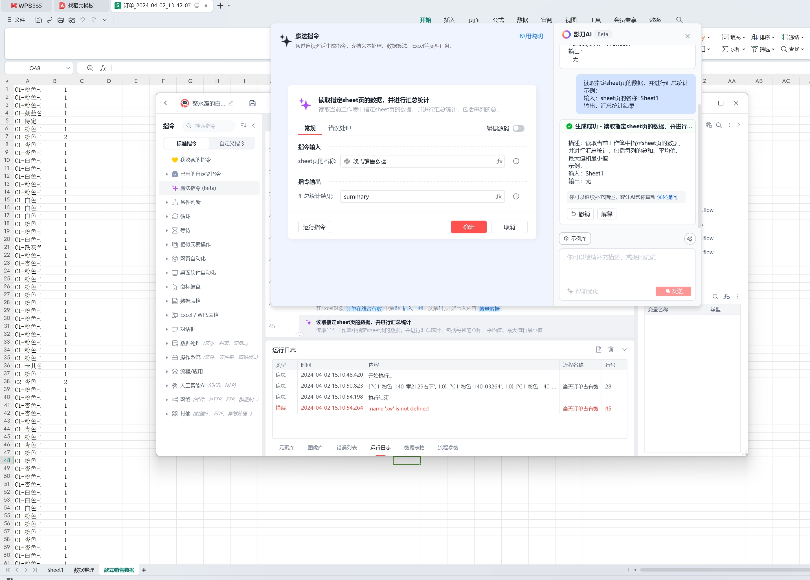Click info icon next to summary output

516,196
